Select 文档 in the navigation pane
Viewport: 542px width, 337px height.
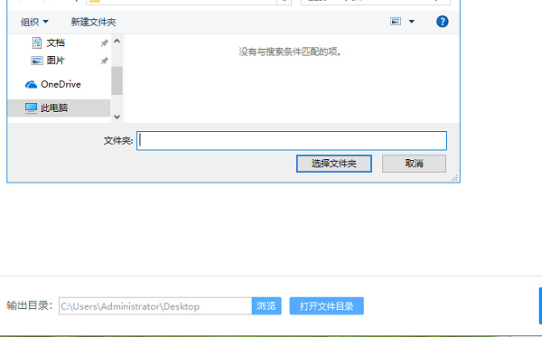[x=56, y=42]
